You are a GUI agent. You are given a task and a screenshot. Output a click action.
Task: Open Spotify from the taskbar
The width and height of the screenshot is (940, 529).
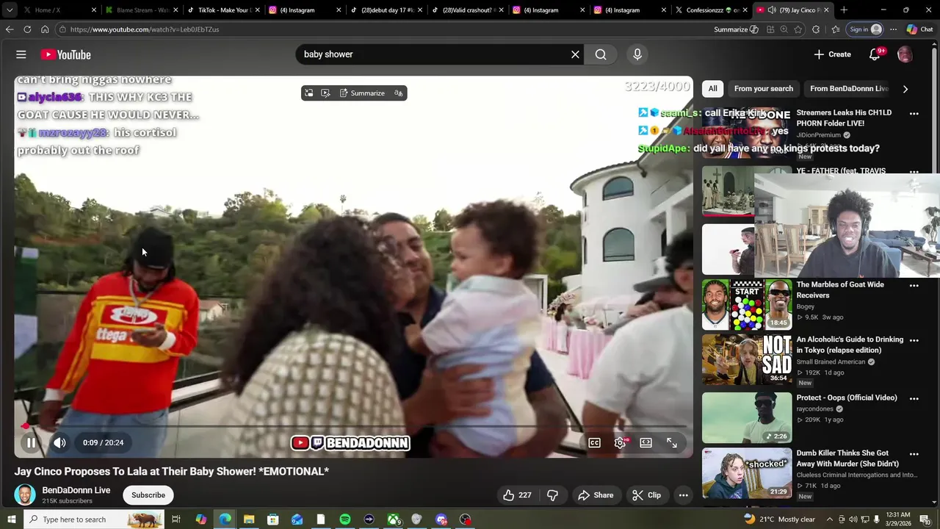point(345,519)
